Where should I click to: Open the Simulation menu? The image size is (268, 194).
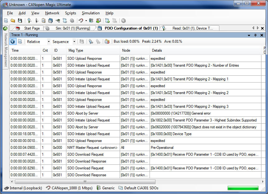(x=91, y=13)
